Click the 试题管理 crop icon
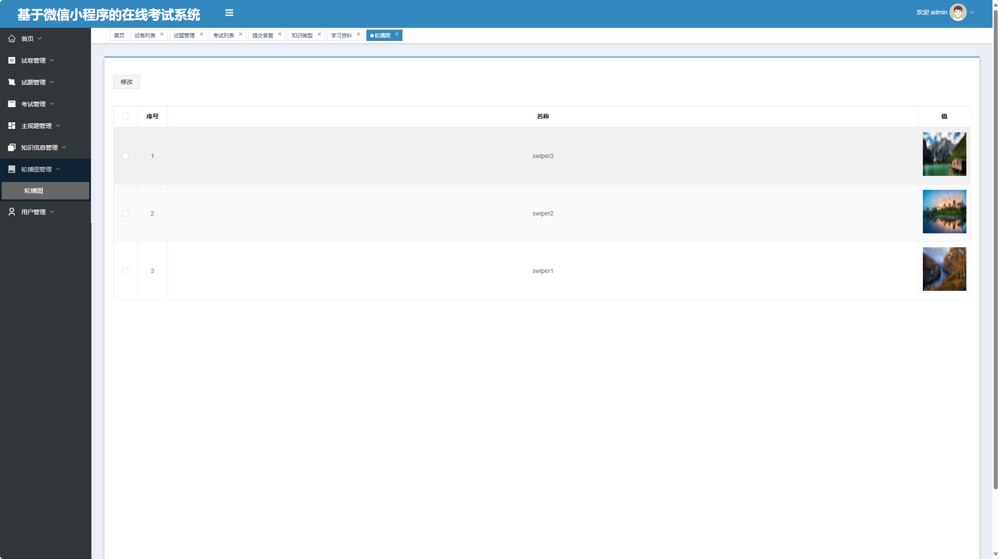999x559 pixels. click(x=12, y=82)
